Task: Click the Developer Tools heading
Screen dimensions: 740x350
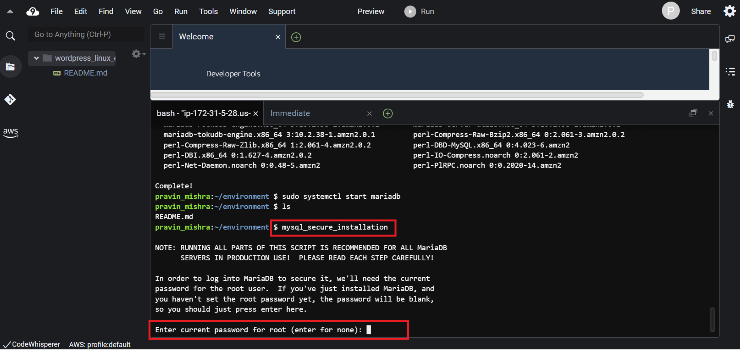Action: point(233,74)
